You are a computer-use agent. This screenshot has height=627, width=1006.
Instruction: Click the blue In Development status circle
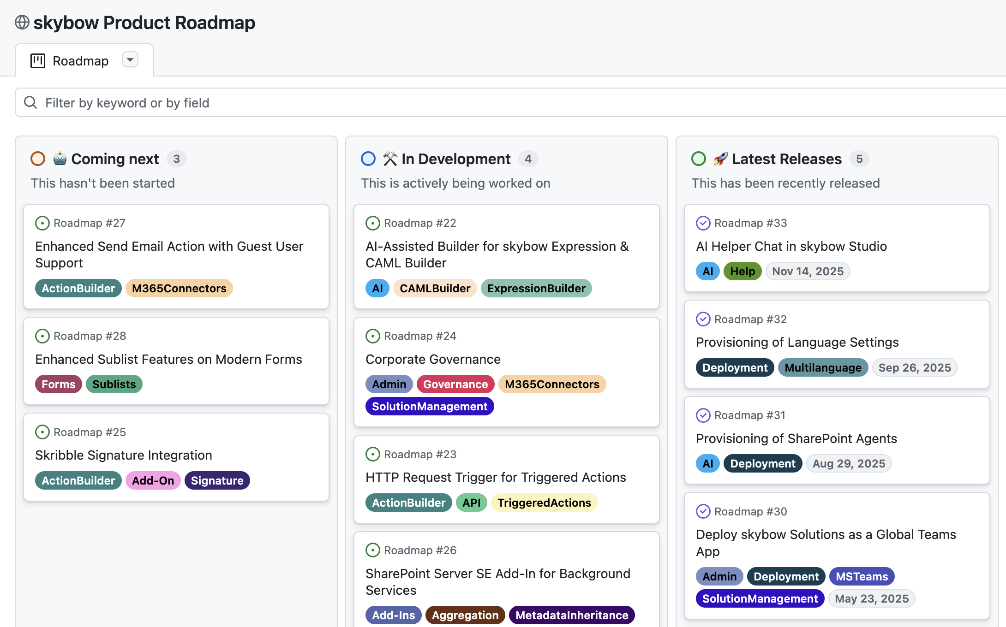tap(368, 159)
